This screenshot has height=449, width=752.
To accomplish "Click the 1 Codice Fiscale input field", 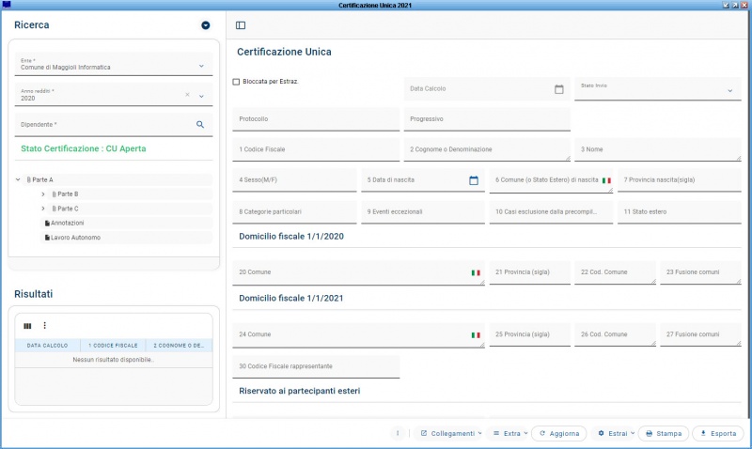I will [x=316, y=149].
